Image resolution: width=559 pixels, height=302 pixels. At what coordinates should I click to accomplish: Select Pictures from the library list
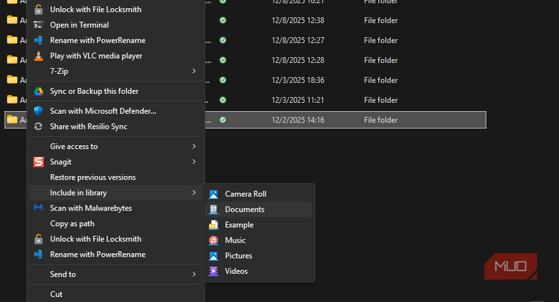239,256
